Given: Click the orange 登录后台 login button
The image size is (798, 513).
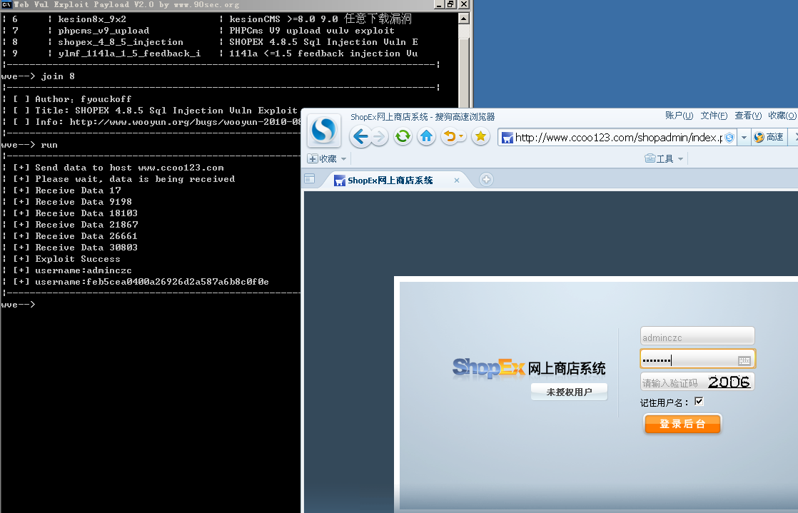Looking at the screenshot, I should 682,423.
